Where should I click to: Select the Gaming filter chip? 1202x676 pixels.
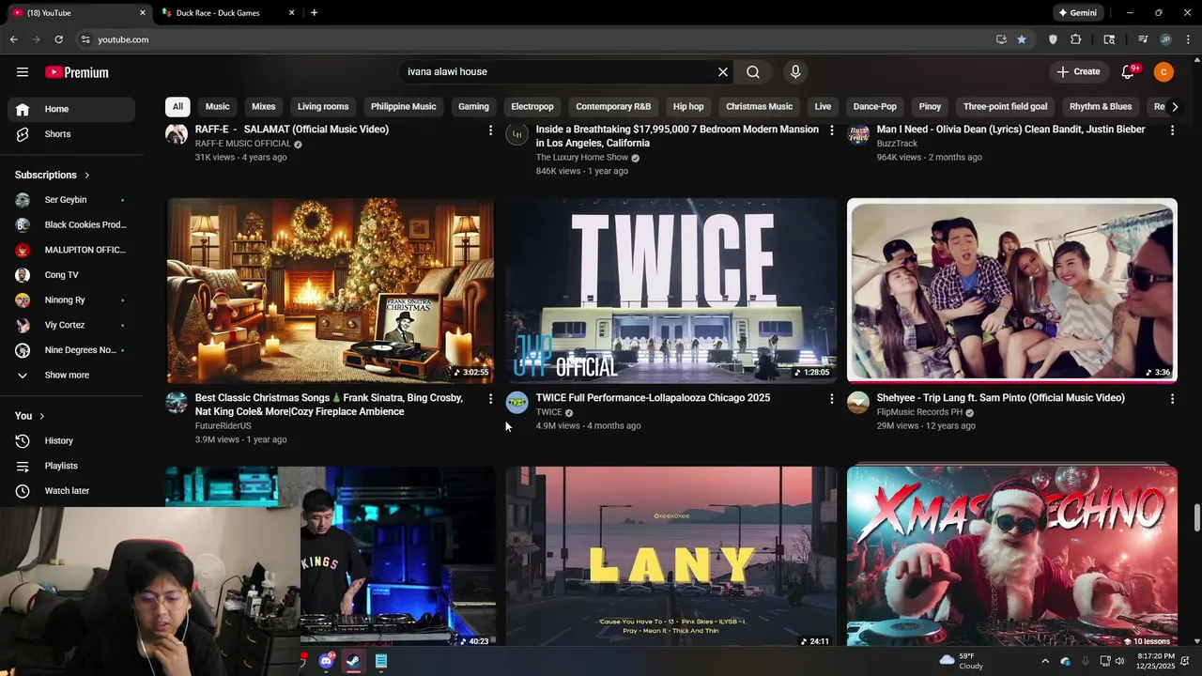point(473,107)
